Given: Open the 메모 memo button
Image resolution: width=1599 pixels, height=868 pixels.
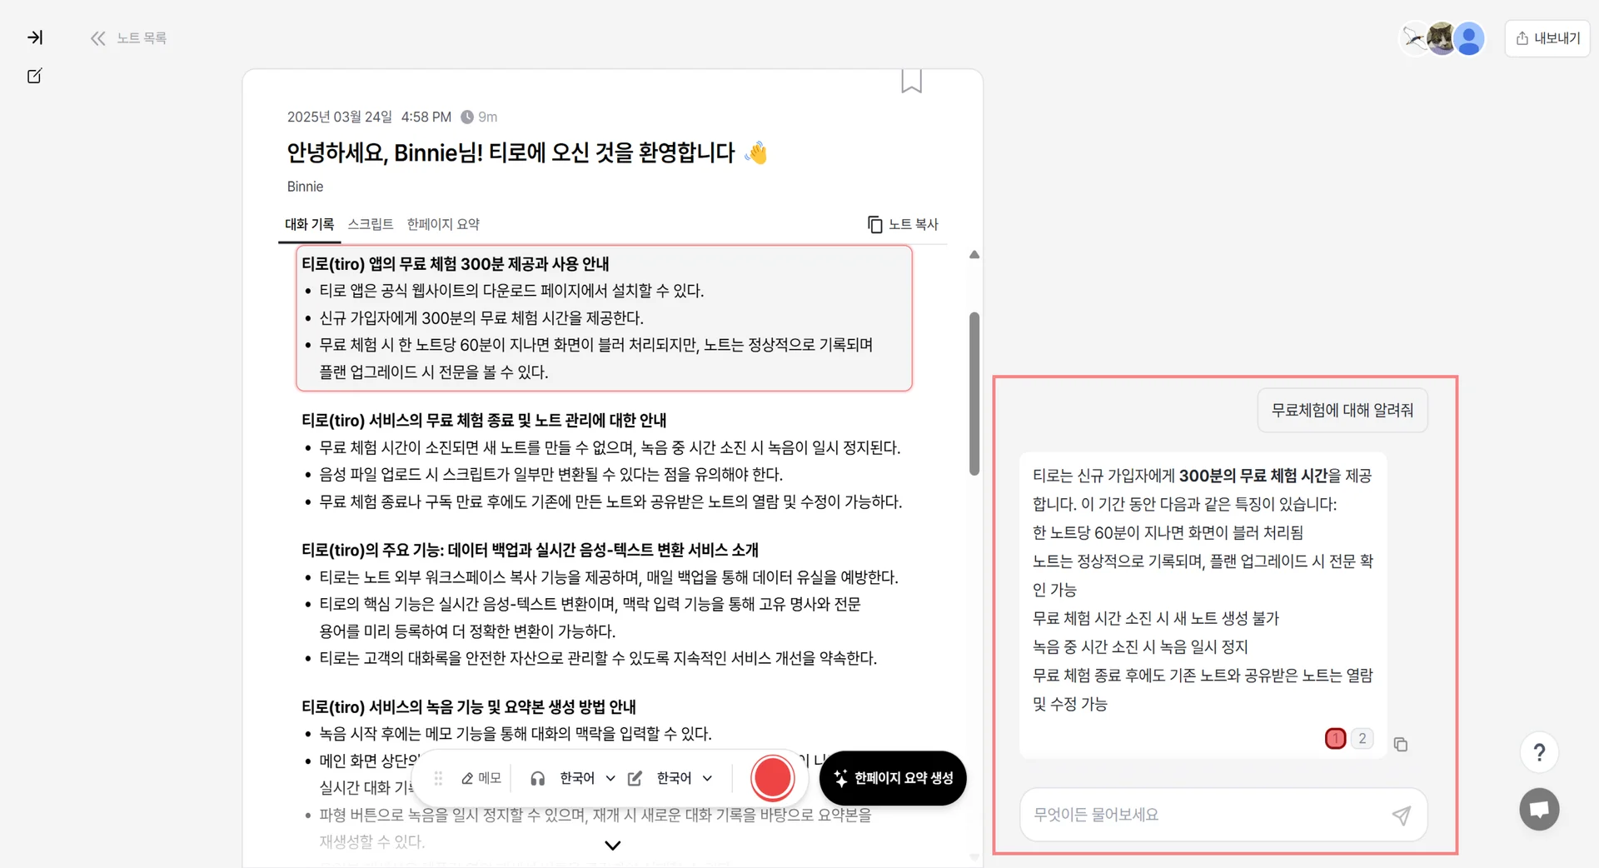Looking at the screenshot, I should (481, 778).
